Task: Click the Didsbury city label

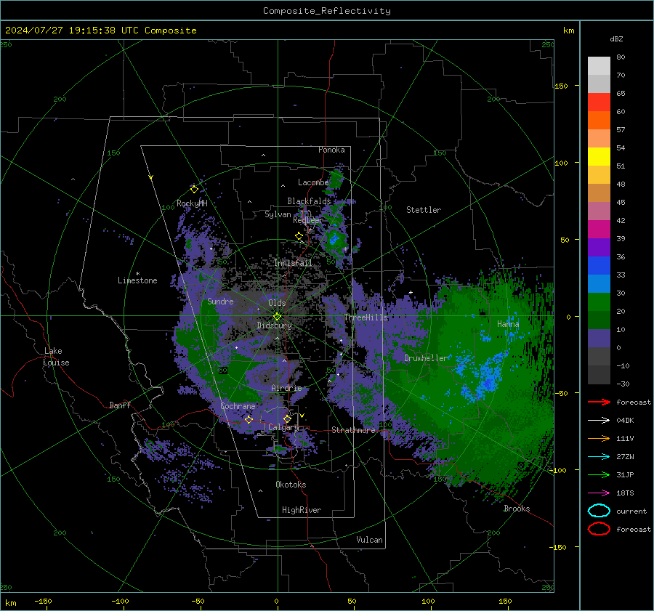Action: [x=274, y=325]
